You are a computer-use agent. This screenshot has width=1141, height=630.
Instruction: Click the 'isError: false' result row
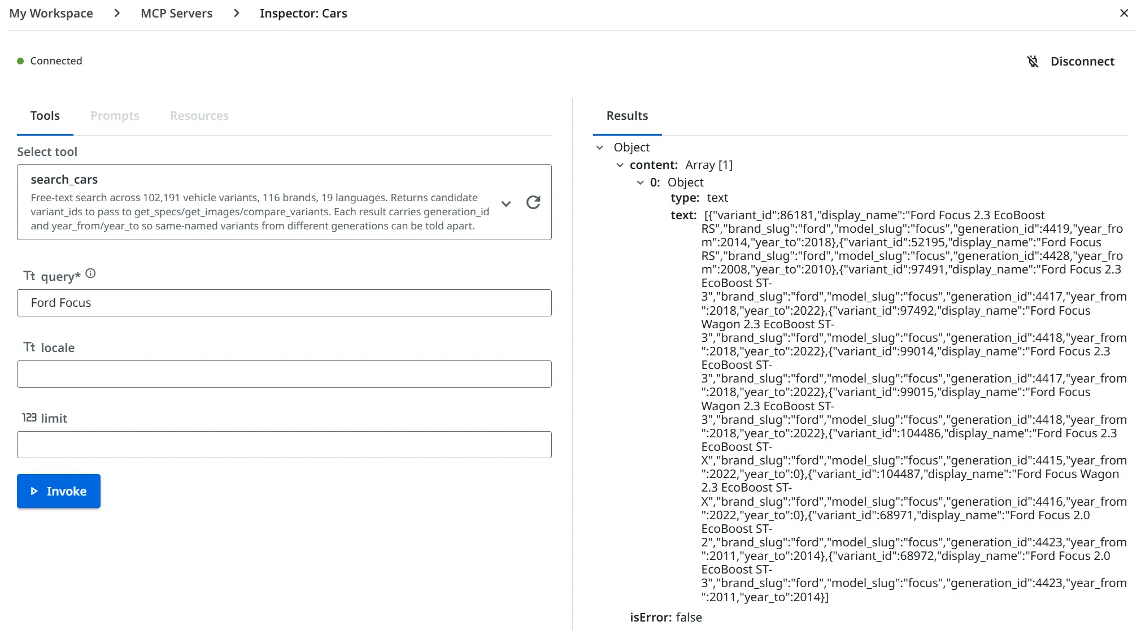point(666,618)
